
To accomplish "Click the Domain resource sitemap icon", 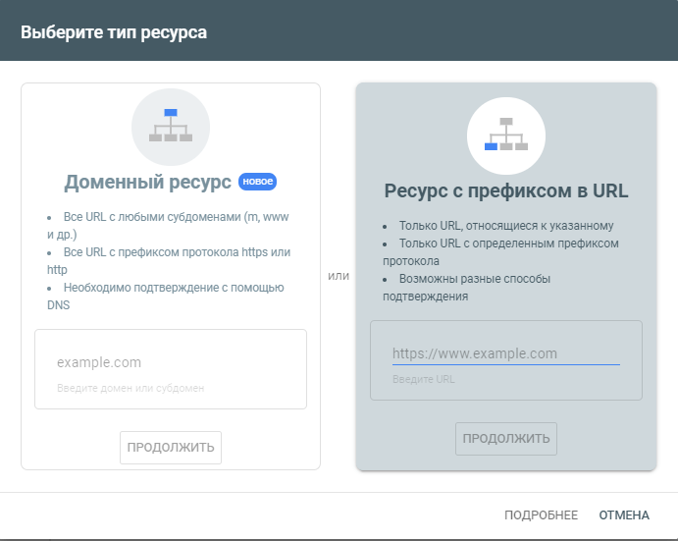I will point(171,127).
